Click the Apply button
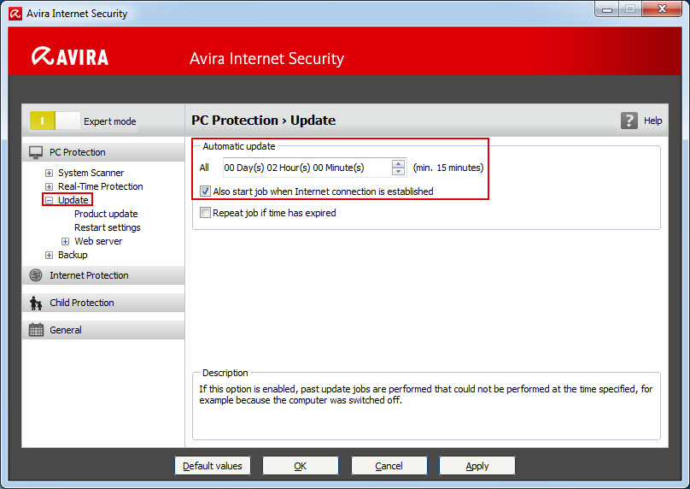 pos(477,466)
